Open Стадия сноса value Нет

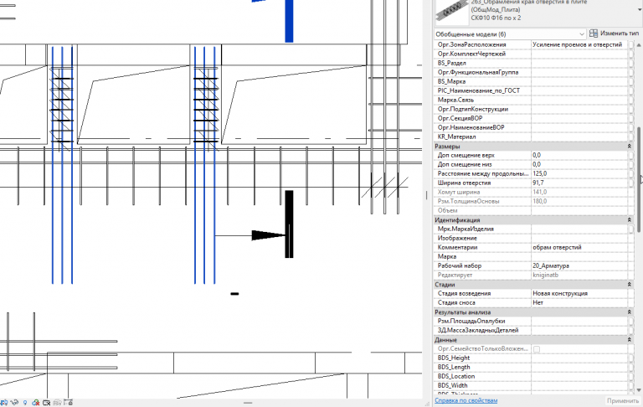point(579,303)
